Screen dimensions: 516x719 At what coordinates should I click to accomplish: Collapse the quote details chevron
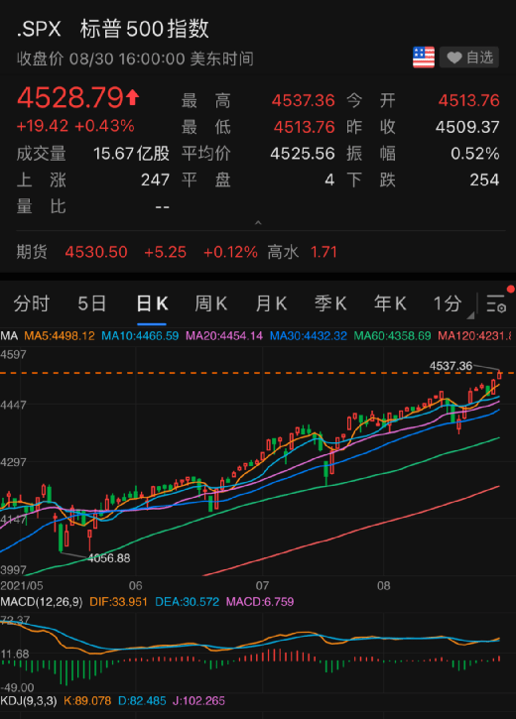[x=258, y=223]
